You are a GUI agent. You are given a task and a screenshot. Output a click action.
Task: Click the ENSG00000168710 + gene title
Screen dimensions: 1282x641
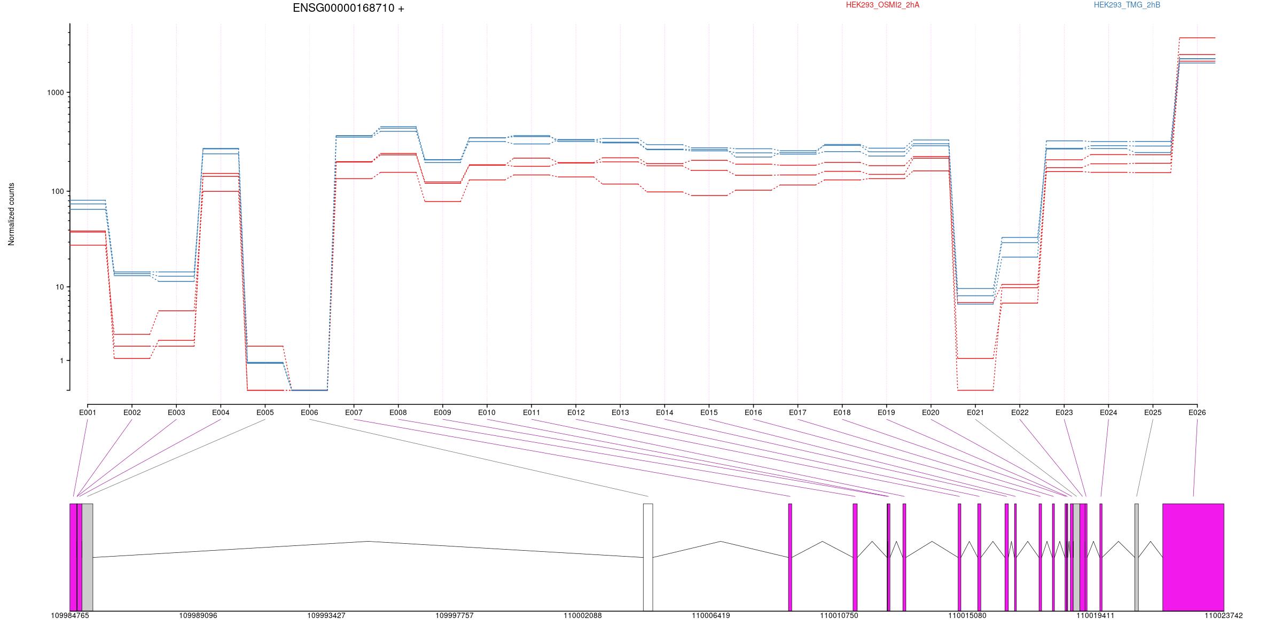click(348, 8)
